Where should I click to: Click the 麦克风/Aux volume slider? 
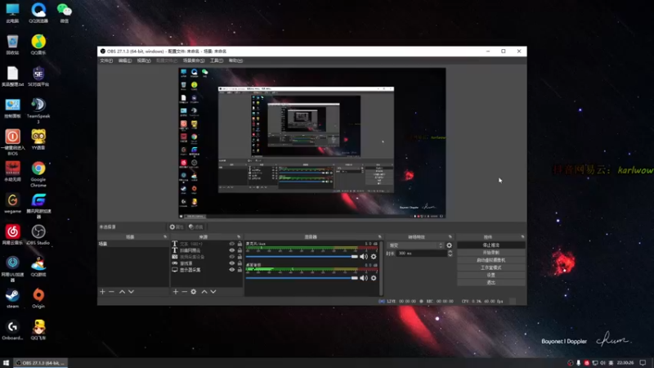pos(302,257)
